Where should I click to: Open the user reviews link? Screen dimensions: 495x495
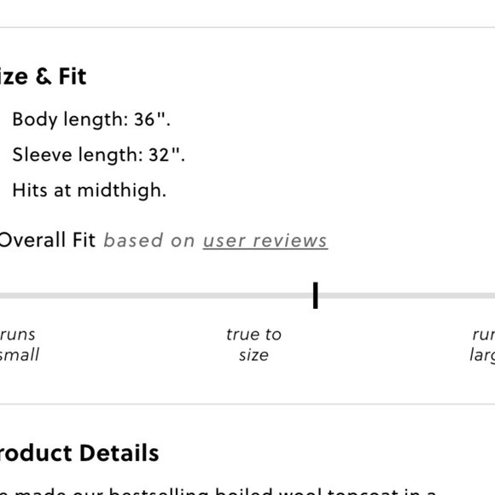click(265, 242)
